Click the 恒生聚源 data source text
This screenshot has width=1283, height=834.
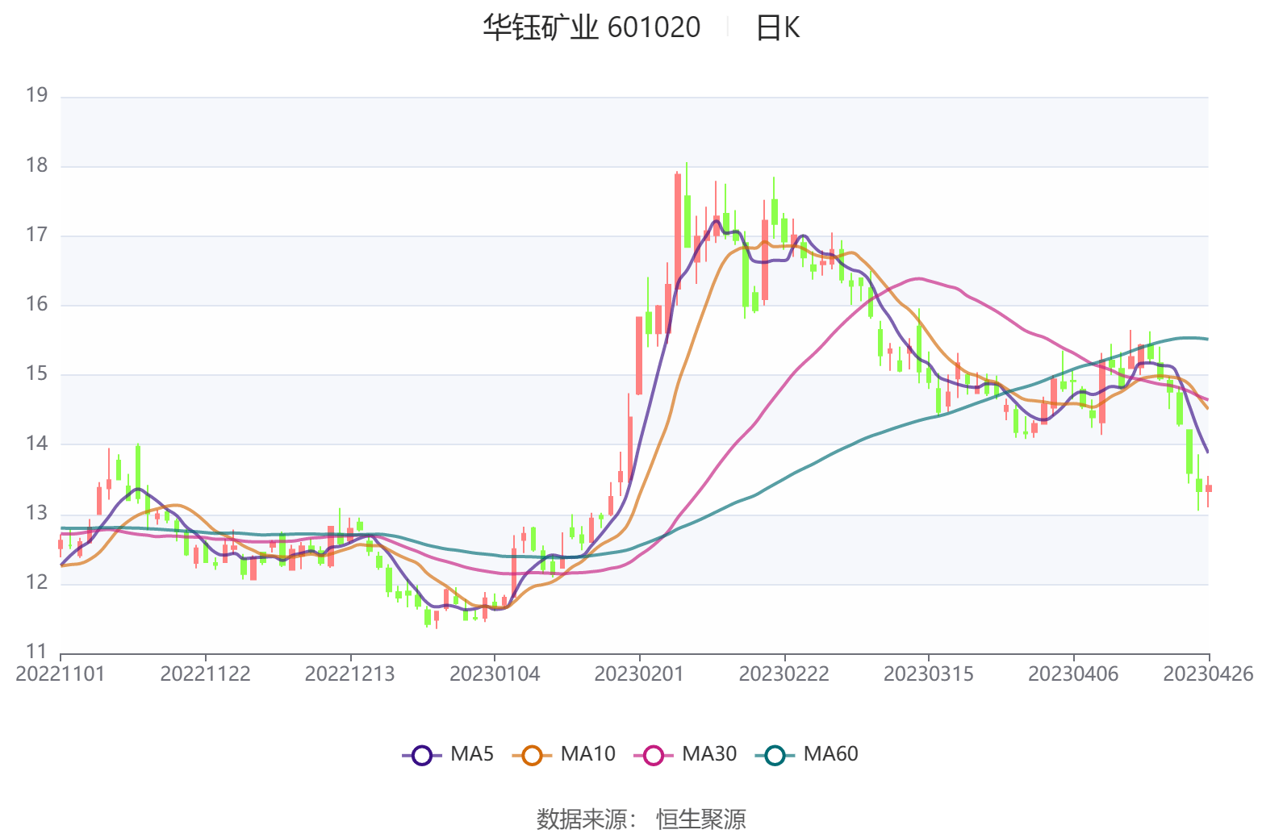point(700,819)
